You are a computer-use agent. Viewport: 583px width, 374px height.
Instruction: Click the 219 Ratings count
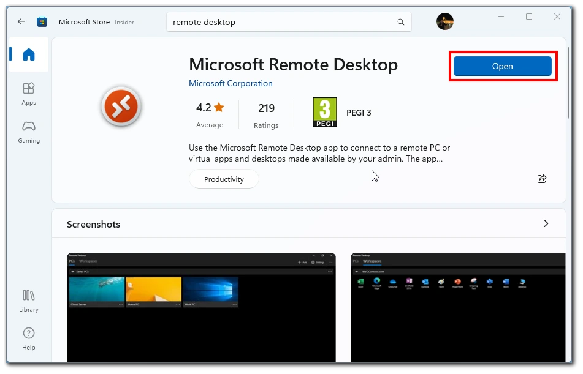pyautogui.click(x=266, y=116)
